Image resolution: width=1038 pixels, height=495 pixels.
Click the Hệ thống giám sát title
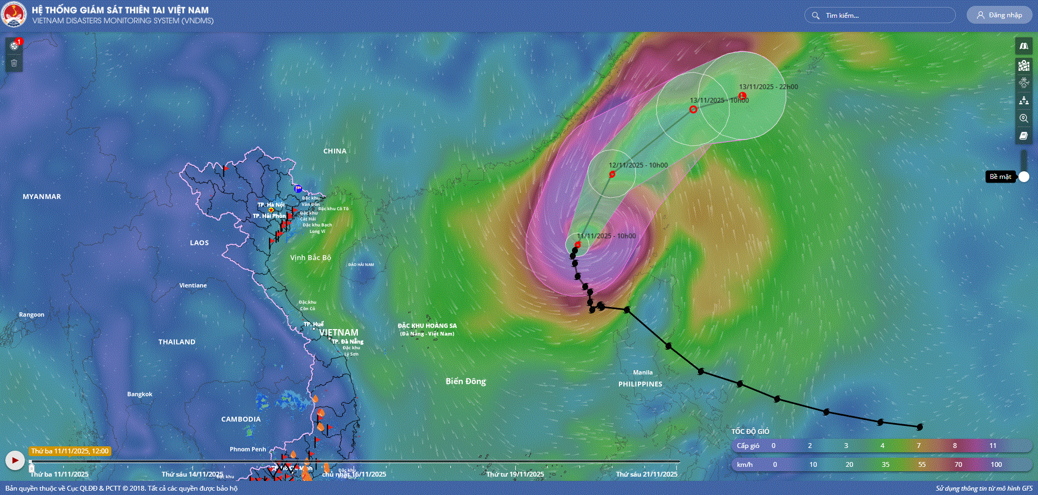(x=120, y=10)
